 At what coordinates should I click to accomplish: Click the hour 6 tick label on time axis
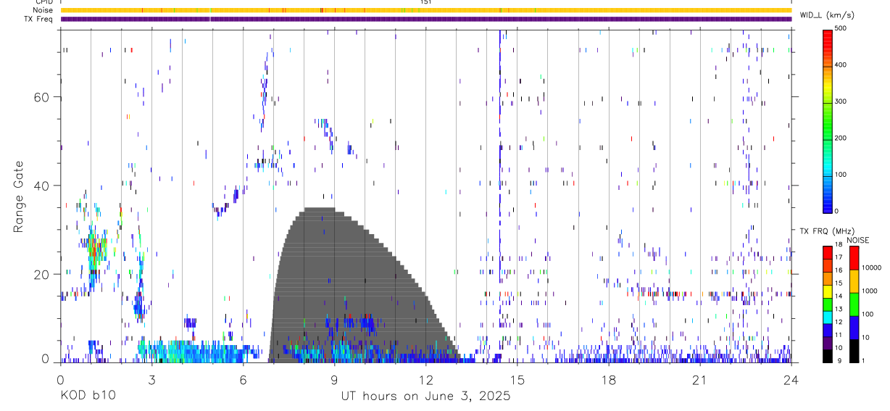coord(243,379)
